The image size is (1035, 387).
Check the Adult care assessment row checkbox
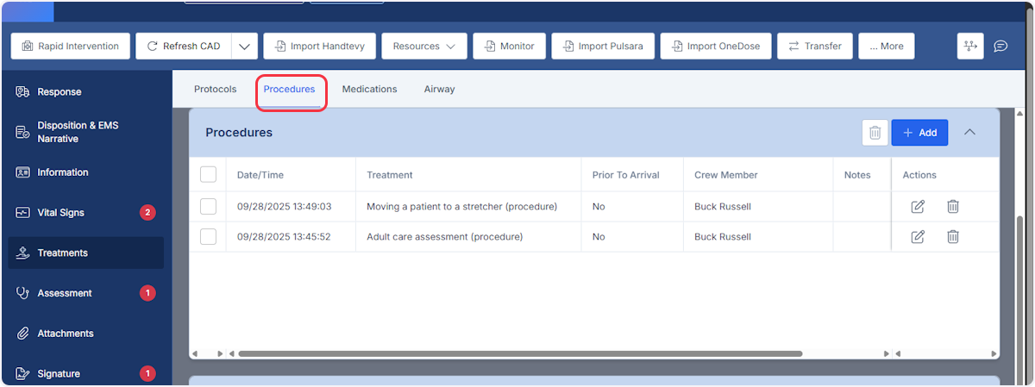pos(208,236)
